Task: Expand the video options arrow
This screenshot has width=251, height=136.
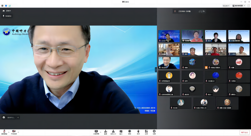Action: pos(18,132)
